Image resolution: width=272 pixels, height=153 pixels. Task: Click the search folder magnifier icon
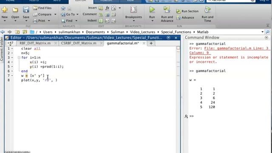[267, 32]
